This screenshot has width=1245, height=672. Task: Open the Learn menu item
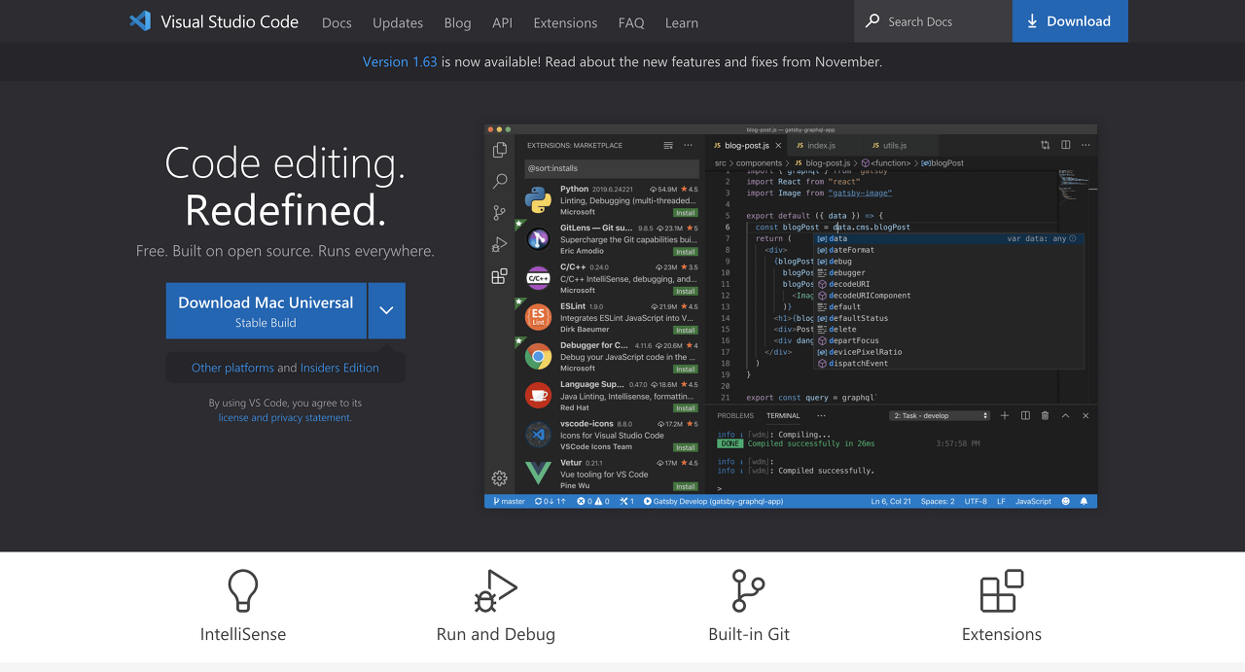(682, 22)
